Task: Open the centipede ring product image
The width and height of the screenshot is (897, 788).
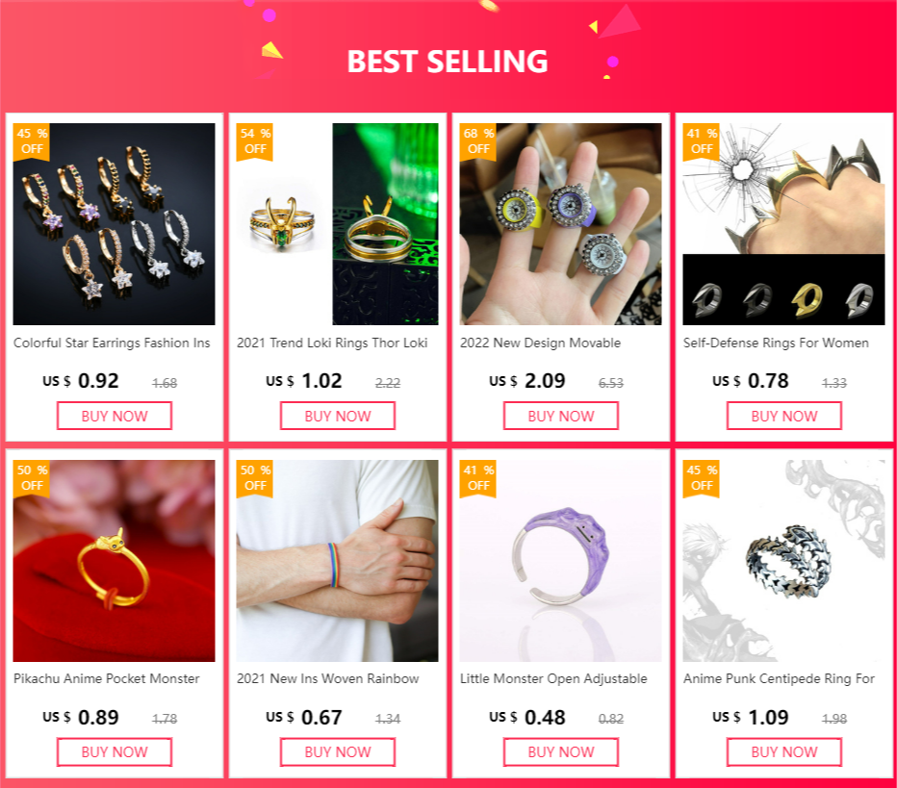Action: [783, 561]
